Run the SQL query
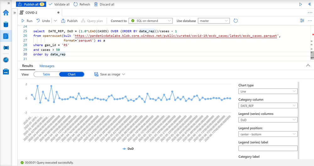This screenshot has height=166, width=314. pos(27,21)
